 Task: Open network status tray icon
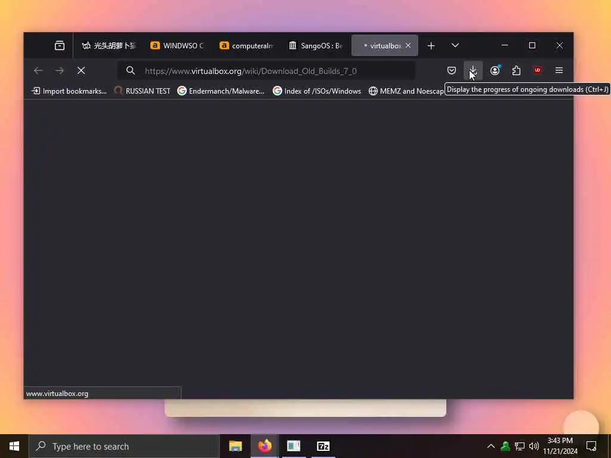pos(520,446)
